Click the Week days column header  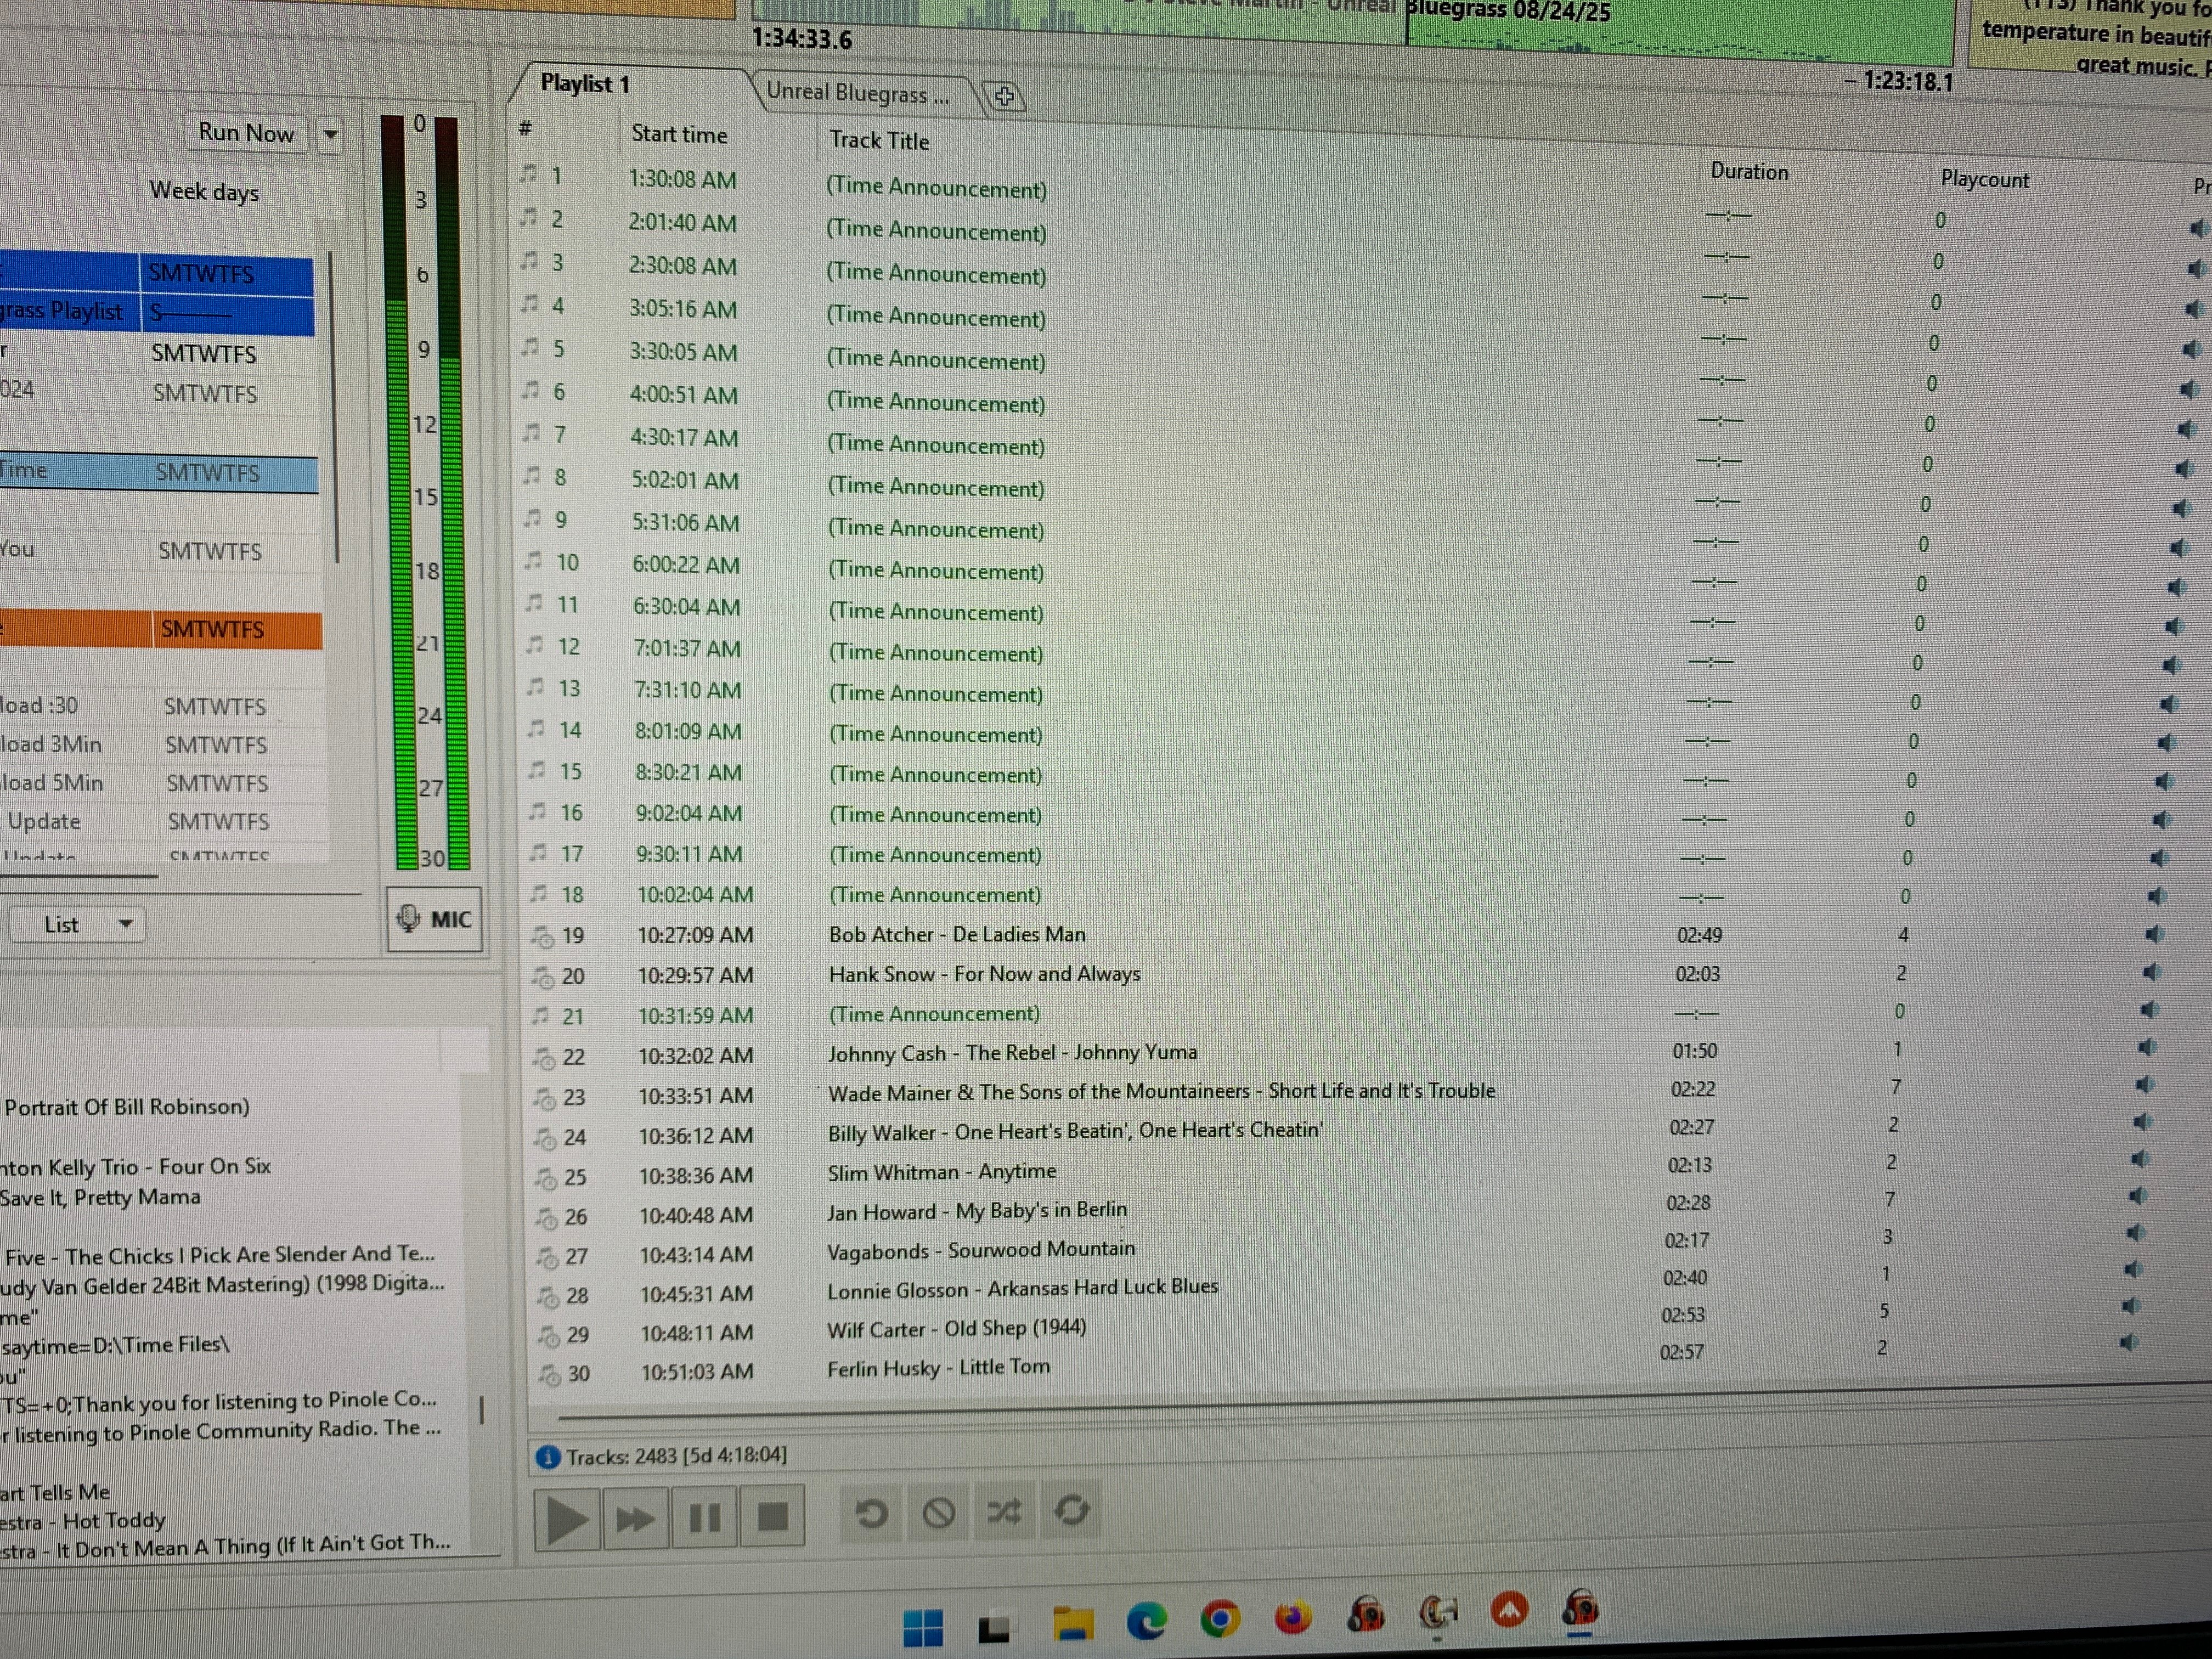[x=204, y=191]
